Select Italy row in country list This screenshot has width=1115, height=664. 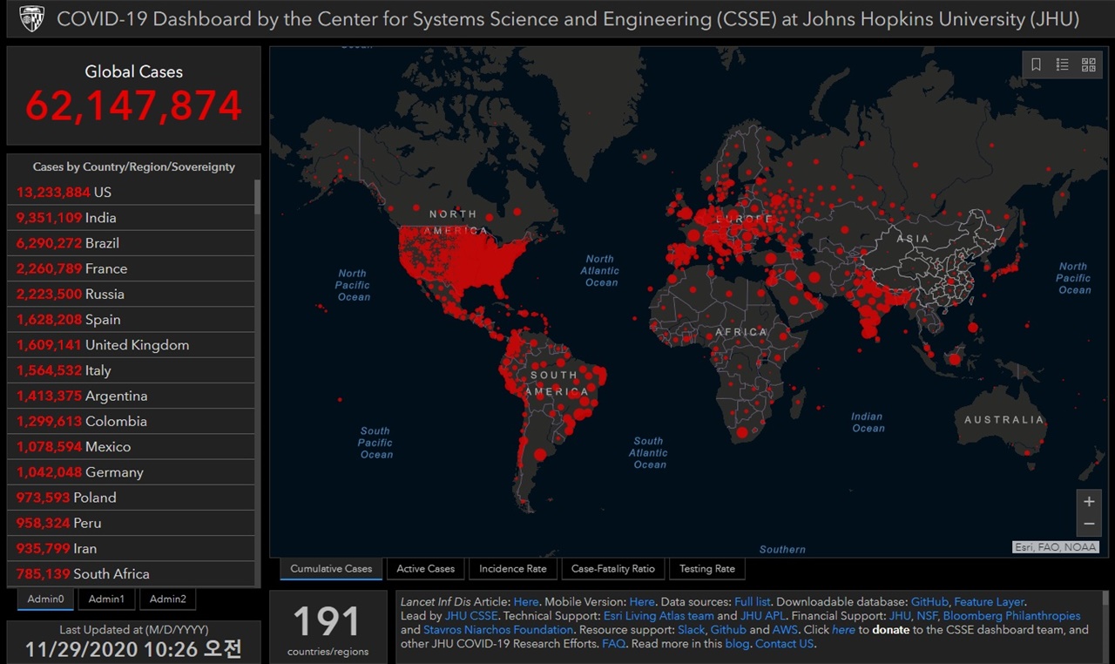click(131, 370)
